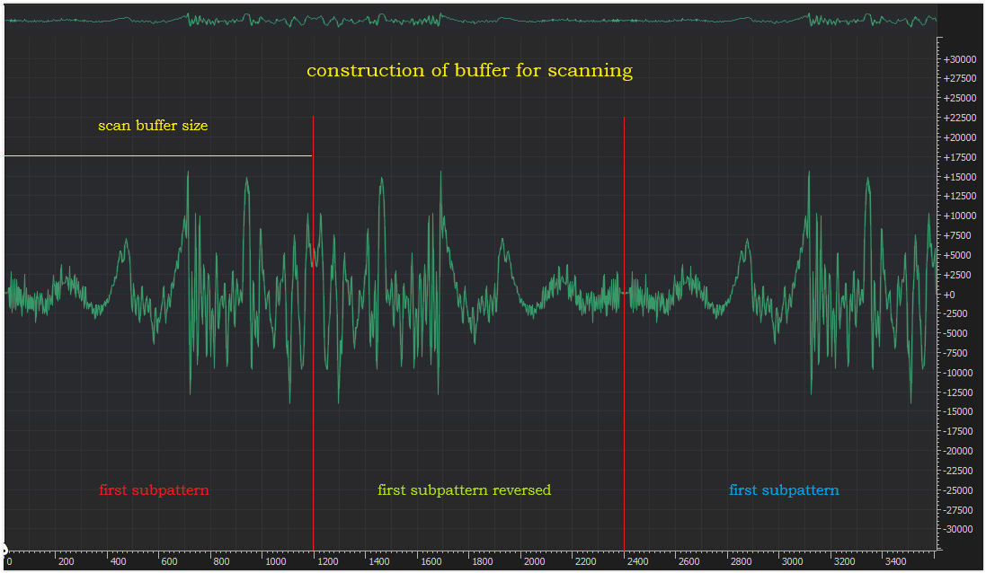Click the red 'first subpattern' label
Screen dimensions: 986x573
click(x=154, y=490)
